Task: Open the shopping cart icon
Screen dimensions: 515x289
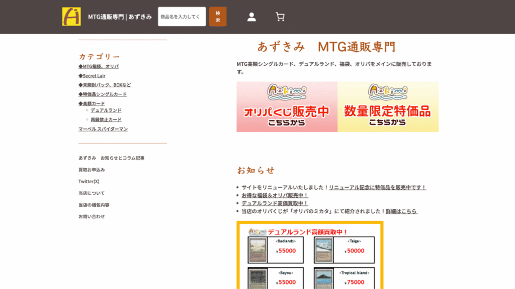Action: pos(280,17)
